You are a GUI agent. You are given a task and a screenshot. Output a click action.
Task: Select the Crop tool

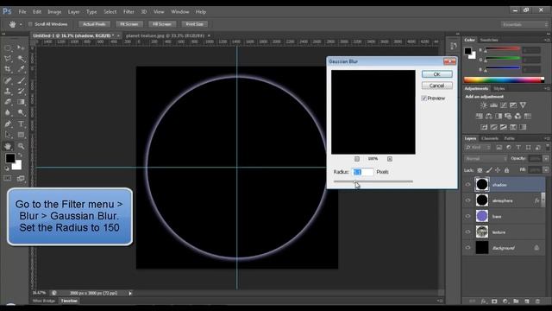(x=8, y=69)
